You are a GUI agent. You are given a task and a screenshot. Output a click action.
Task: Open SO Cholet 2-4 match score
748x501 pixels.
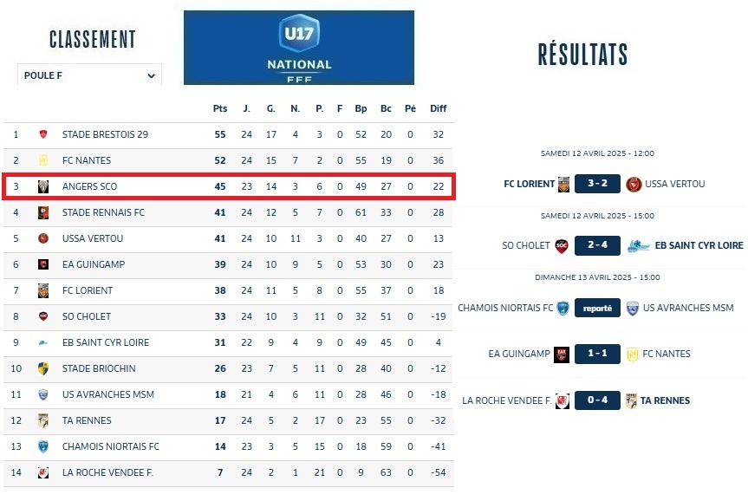pyautogui.click(x=597, y=245)
